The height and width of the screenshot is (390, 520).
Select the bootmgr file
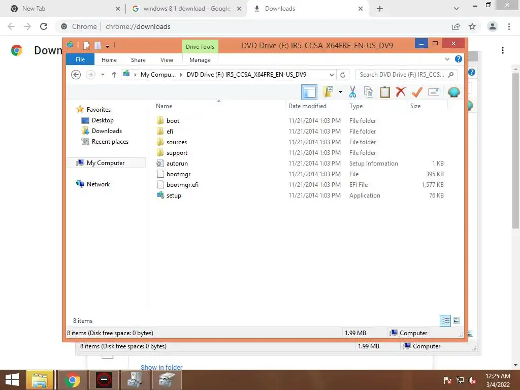click(178, 174)
